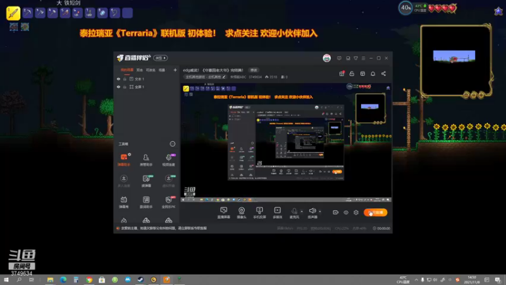Add a screen capture source from the bottom bar

click(223, 213)
